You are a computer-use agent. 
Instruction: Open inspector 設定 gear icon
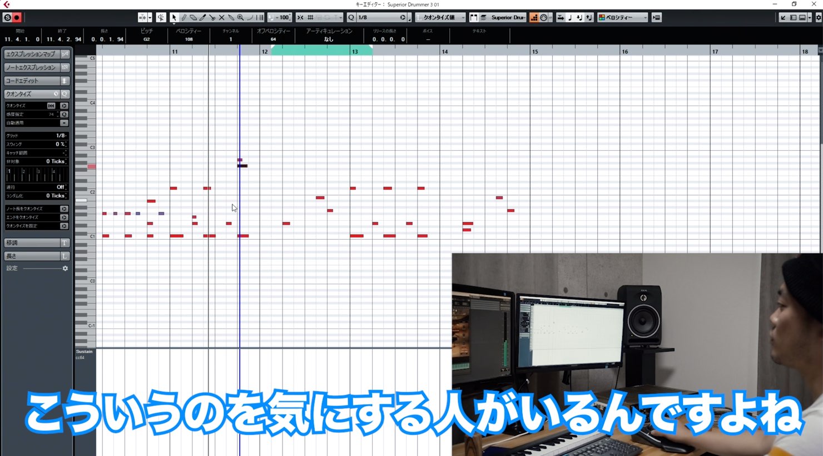[x=65, y=268]
